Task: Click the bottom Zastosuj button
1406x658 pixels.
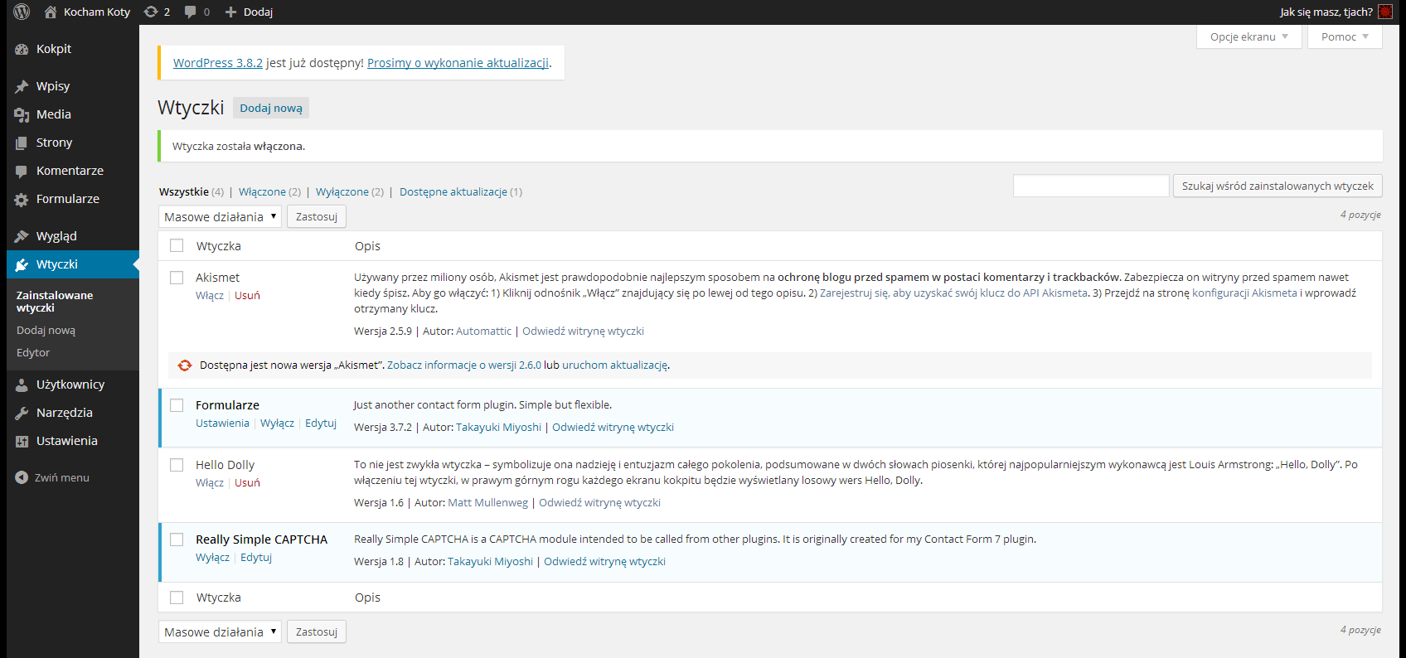Action: tap(317, 631)
